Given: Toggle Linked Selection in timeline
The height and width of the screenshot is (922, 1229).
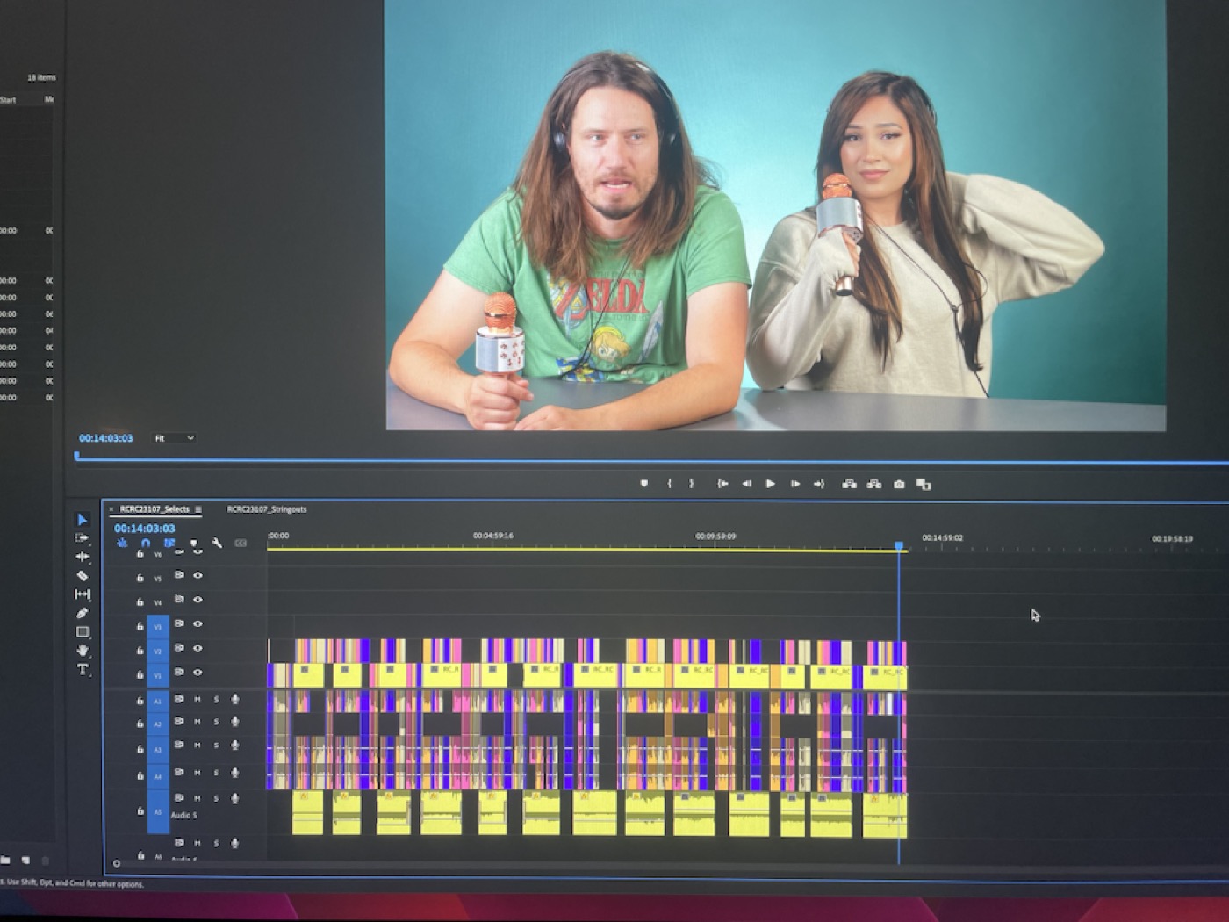Looking at the screenshot, I should (x=169, y=544).
